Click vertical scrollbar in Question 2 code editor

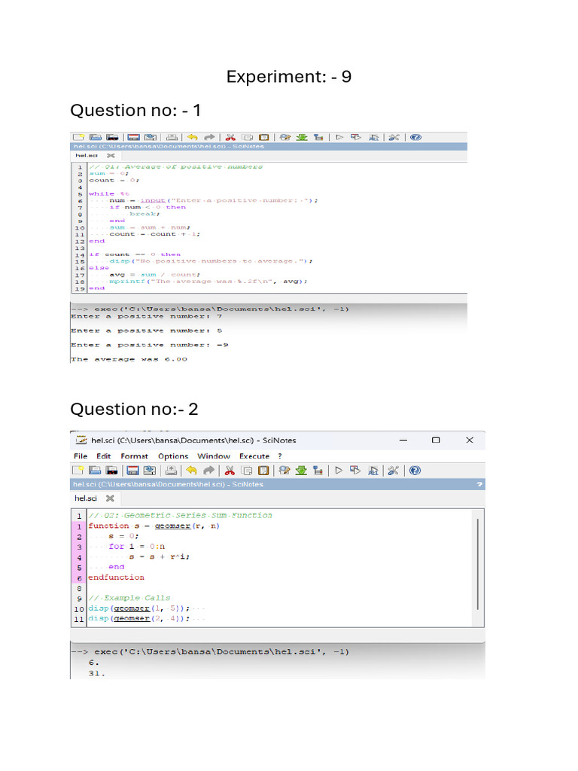478,564
